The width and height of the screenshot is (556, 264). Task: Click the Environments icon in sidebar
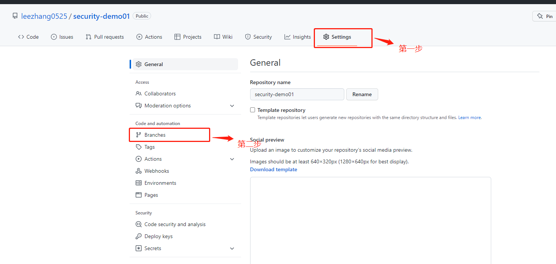pos(139,183)
